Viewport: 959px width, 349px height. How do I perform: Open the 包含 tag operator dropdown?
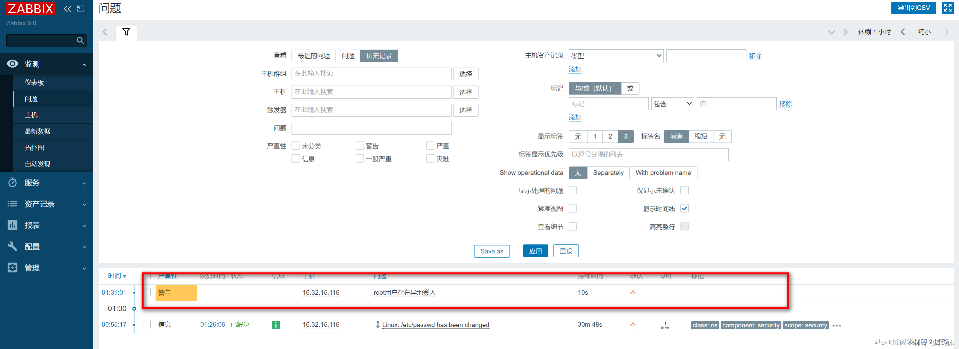coord(672,104)
